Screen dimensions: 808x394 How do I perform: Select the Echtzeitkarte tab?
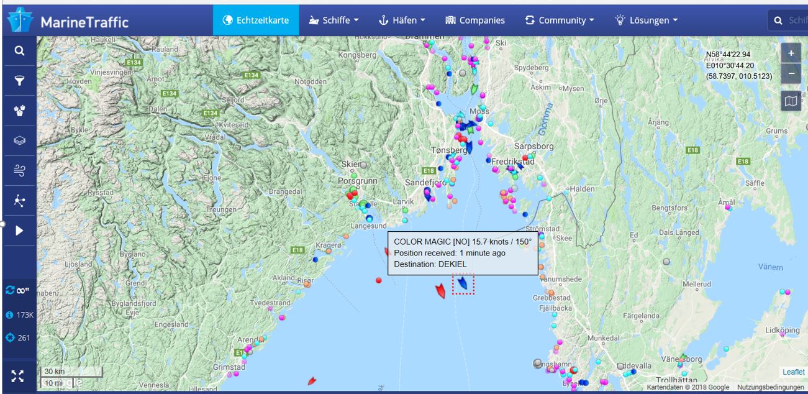pos(256,20)
